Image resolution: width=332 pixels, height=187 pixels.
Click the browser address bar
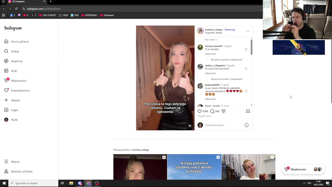[x=140, y=9]
